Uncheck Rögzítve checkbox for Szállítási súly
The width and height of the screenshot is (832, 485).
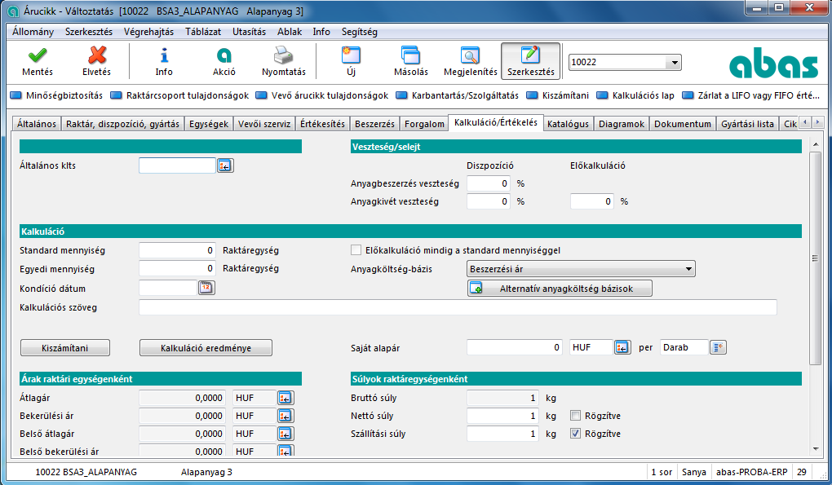tap(575, 434)
